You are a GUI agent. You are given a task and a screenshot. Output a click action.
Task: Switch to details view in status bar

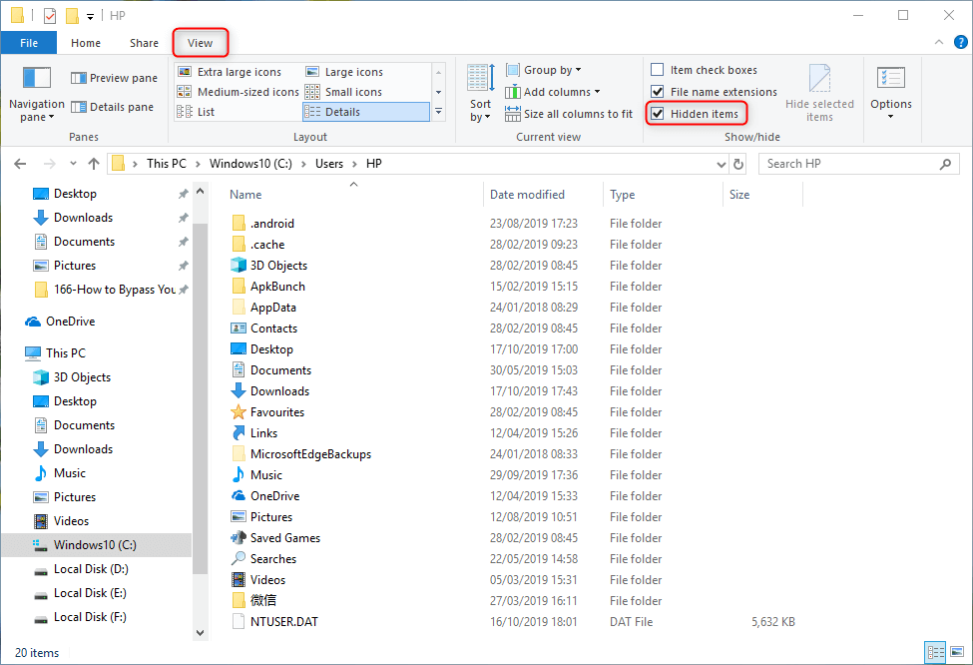pos(935,652)
